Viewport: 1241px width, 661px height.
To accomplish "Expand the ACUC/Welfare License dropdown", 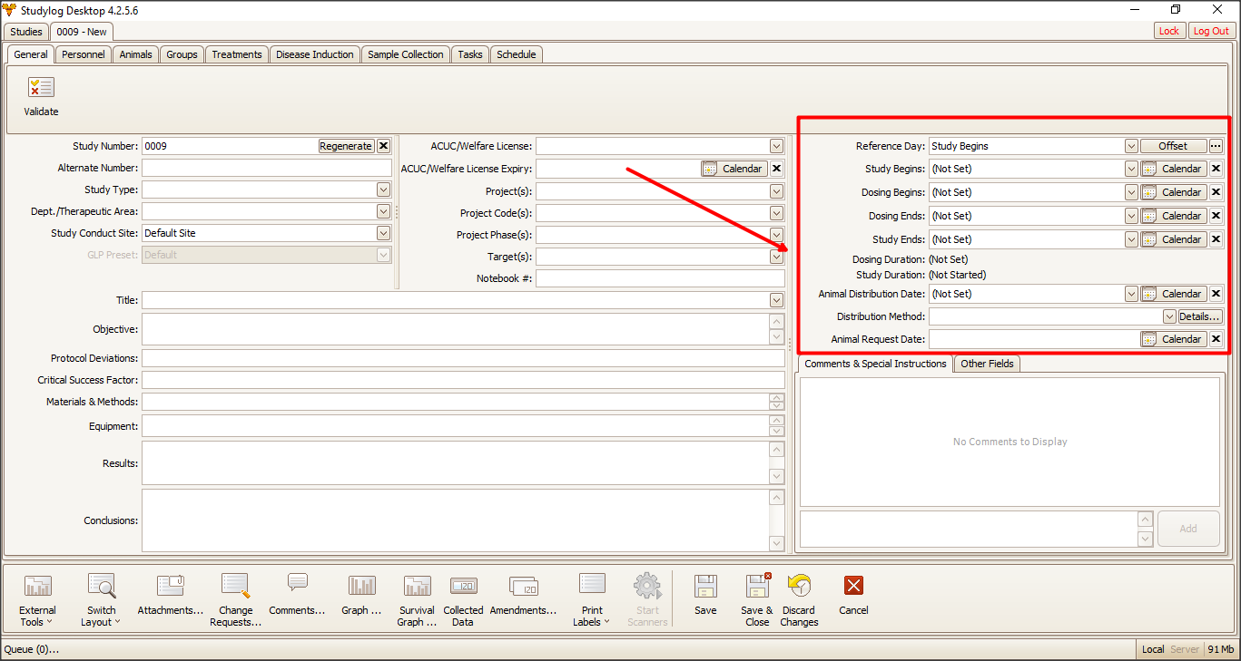I will coord(776,146).
